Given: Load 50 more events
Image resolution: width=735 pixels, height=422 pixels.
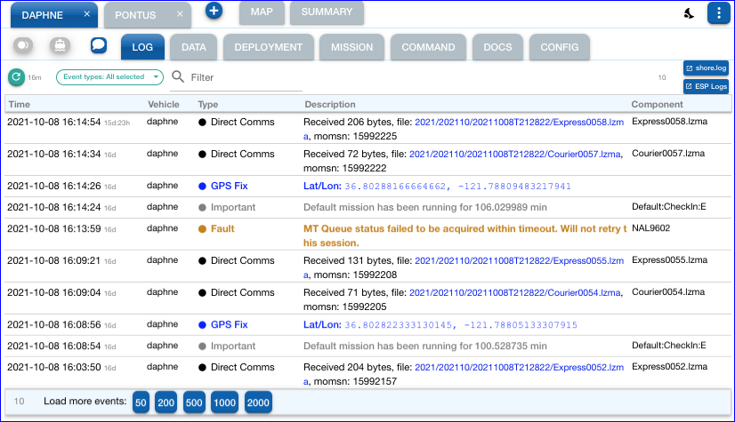Looking at the screenshot, I should pos(141,402).
